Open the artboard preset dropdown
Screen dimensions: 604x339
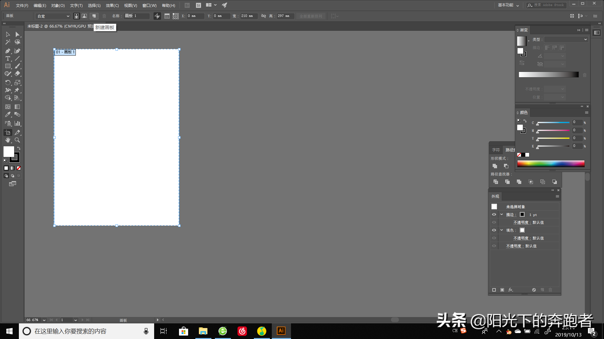pos(53,16)
